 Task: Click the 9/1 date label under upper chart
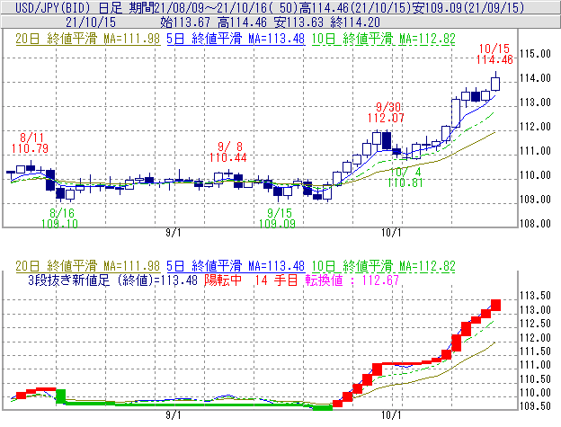pos(174,233)
